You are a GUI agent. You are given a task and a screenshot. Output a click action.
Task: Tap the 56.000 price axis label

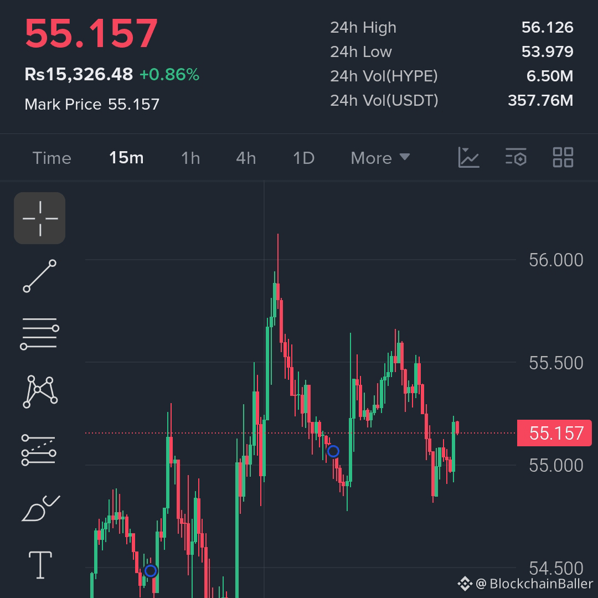tap(556, 260)
